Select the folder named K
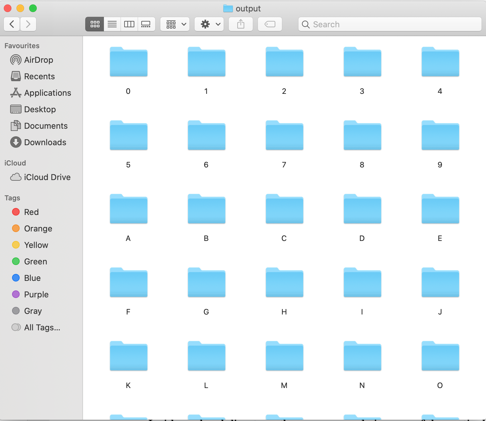 click(129, 356)
